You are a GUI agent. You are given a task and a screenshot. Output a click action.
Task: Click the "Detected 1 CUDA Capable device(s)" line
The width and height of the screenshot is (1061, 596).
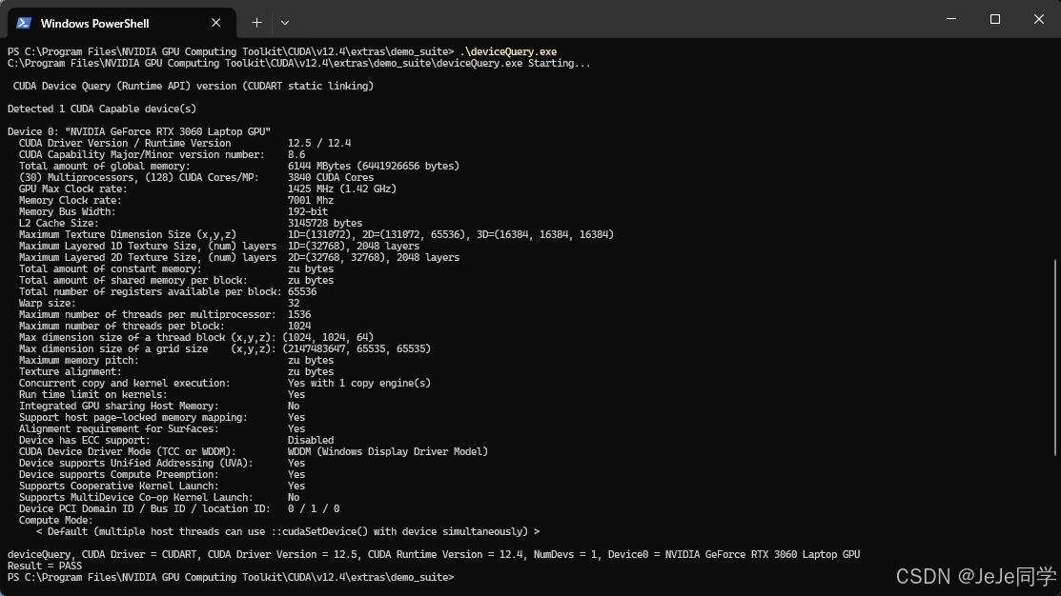102,109
